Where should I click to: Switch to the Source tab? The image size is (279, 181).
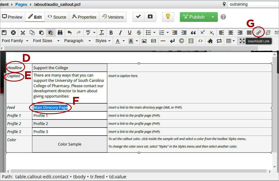(57, 17)
